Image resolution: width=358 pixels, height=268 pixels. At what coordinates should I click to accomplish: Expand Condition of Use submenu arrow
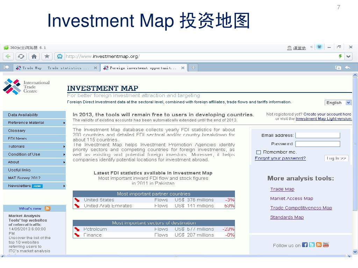[x=64, y=155]
